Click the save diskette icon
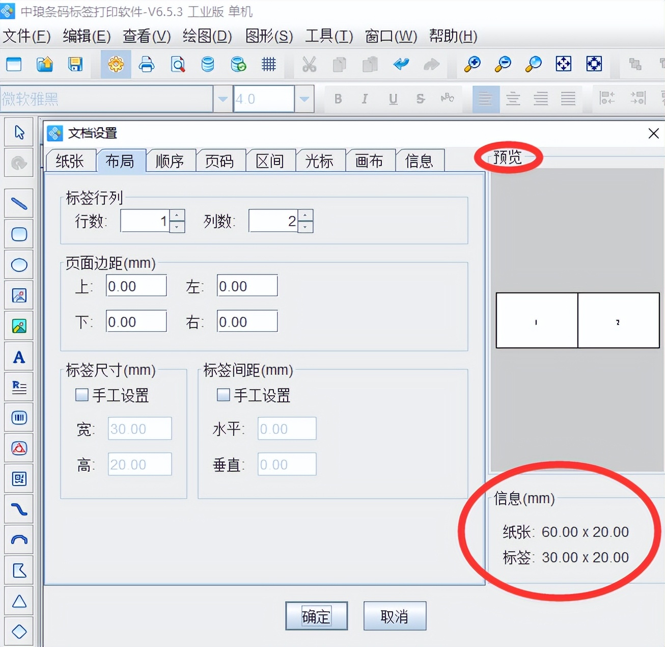This screenshot has height=647, width=665. [x=75, y=64]
